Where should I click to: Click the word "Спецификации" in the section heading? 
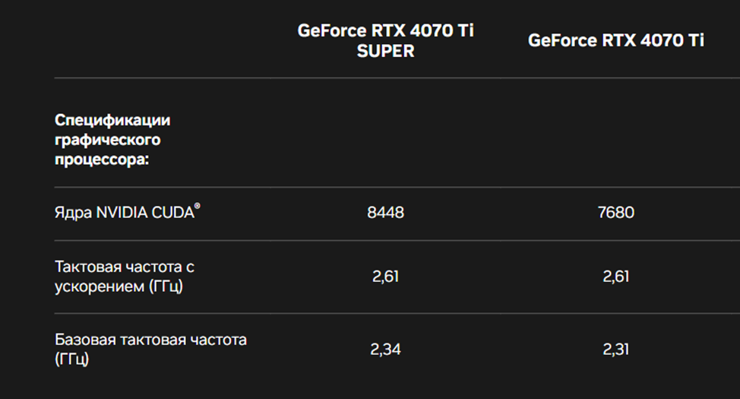click(112, 120)
